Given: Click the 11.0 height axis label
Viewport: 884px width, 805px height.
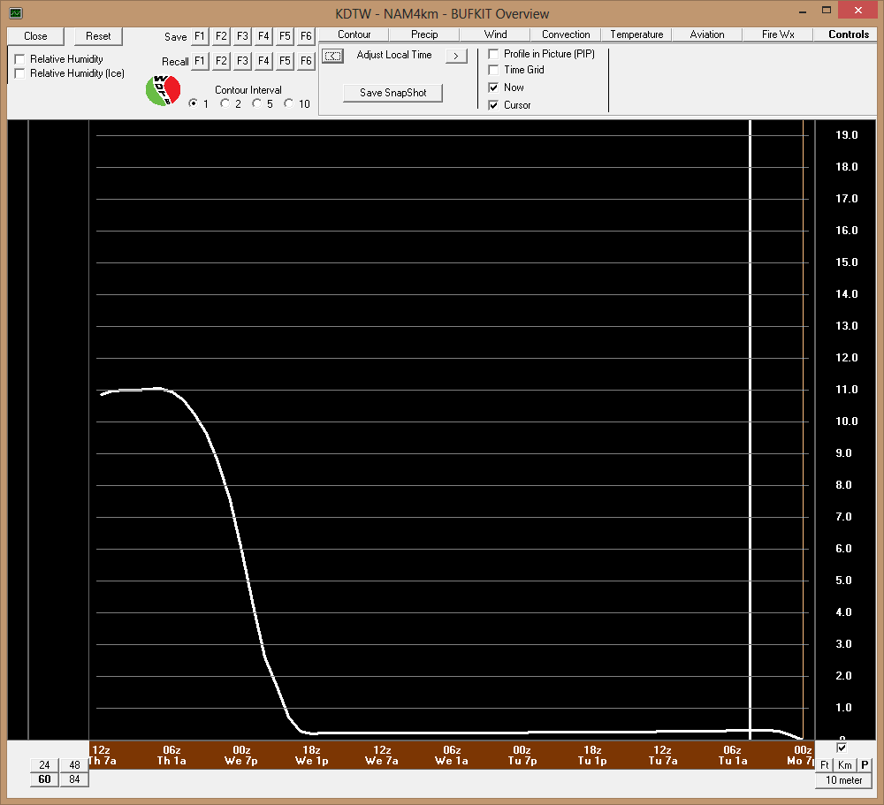Looking at the screenshot, I should click(846, 390).
